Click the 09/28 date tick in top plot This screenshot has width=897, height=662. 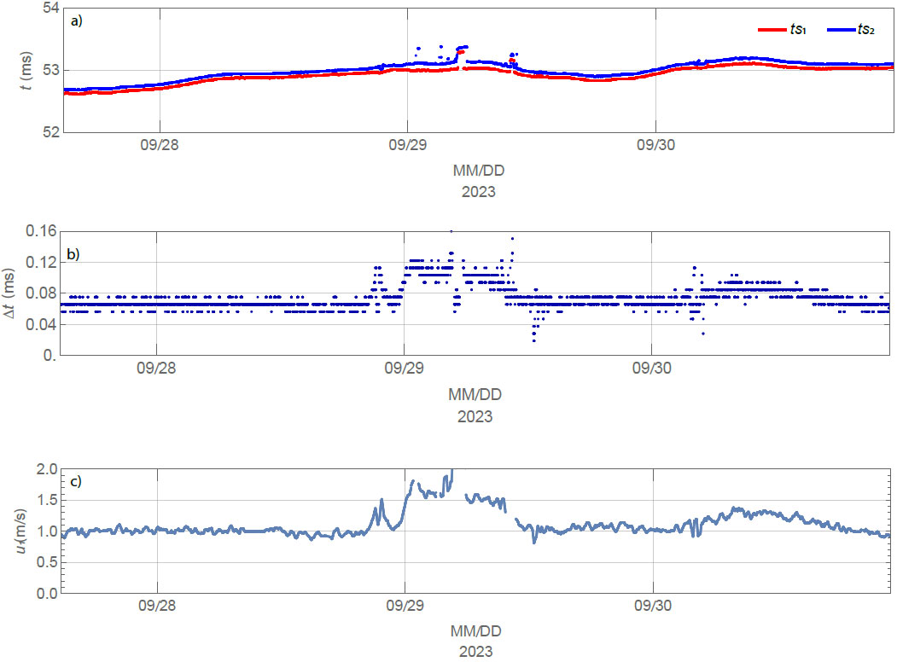click(x=160, y=146)
